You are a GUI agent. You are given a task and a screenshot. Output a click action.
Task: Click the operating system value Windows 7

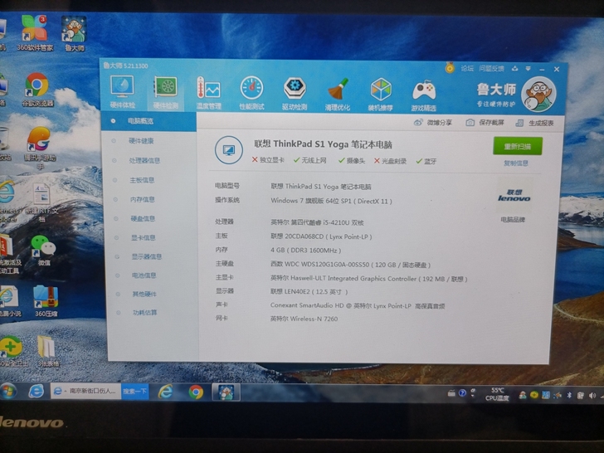pos(331,201)
